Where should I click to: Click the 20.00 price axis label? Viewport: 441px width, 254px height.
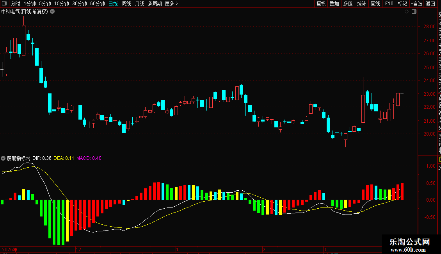pyautogui.click(x=429, y=134)
